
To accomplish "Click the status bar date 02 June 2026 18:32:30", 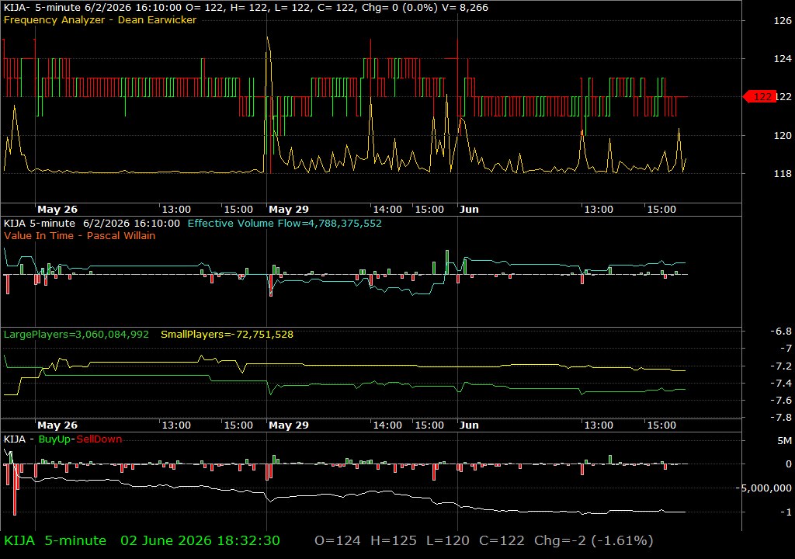I will pos(200,540).
